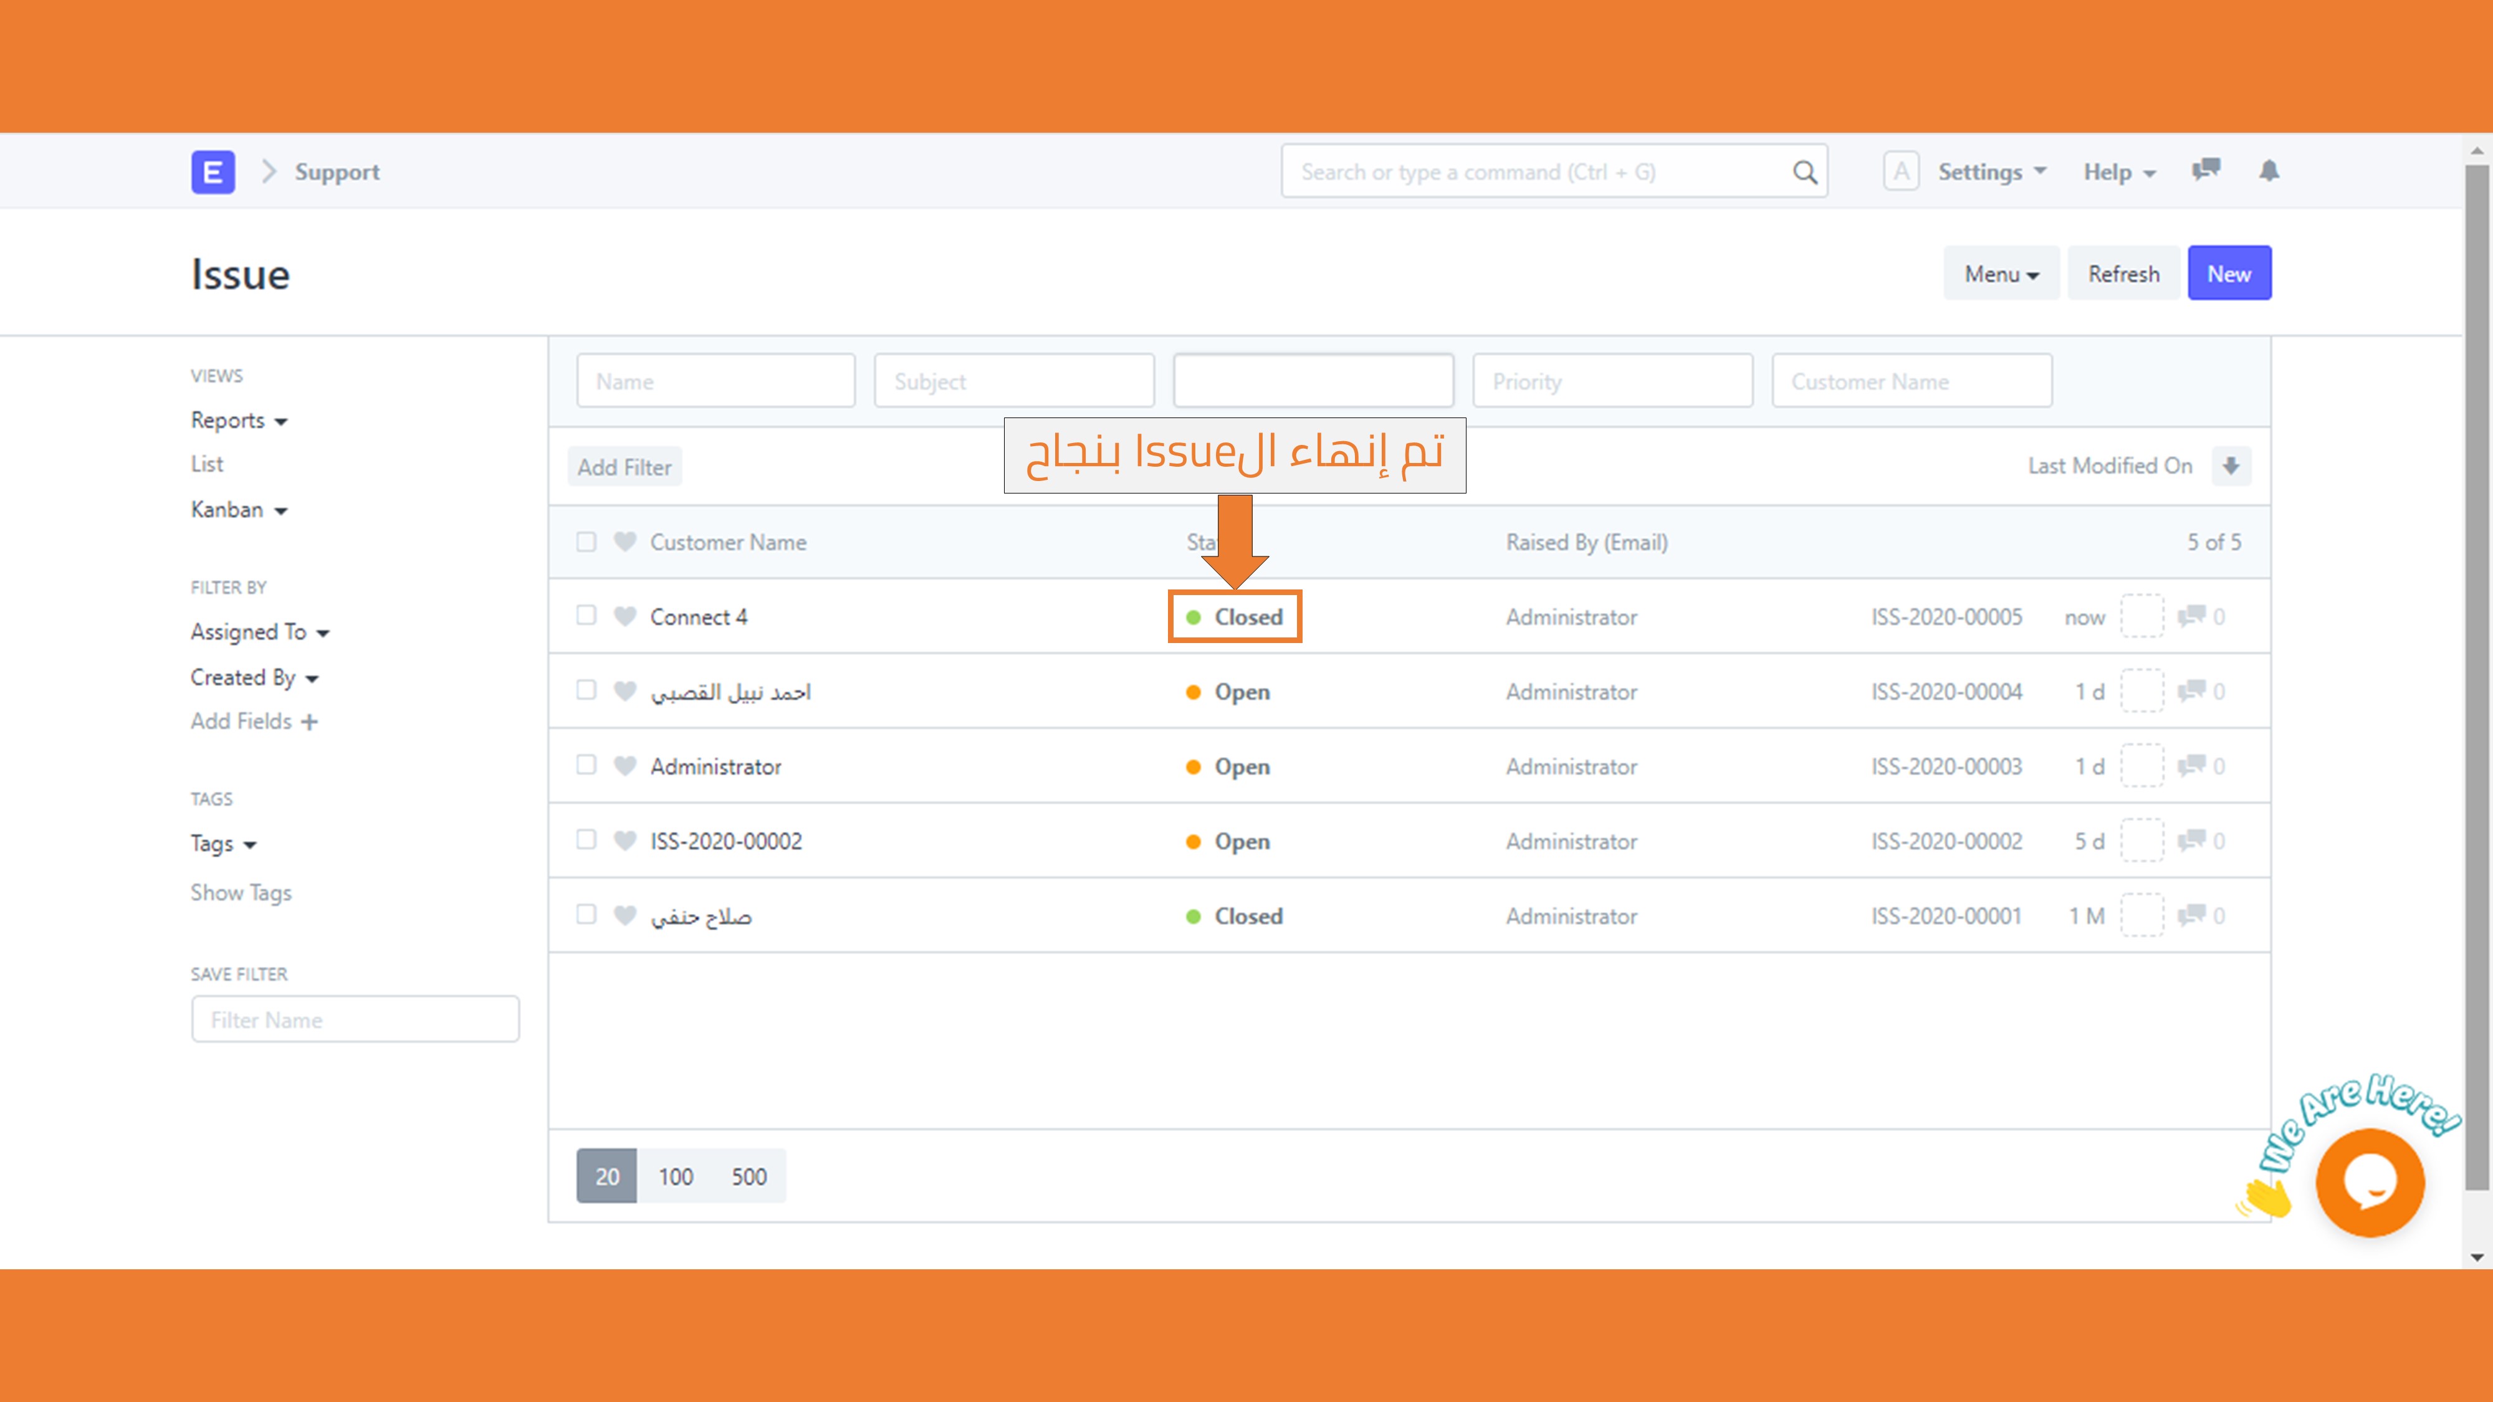
Task: Filter by Open status on ISS-2020-00003 row
Action: tap(1227, 767)
